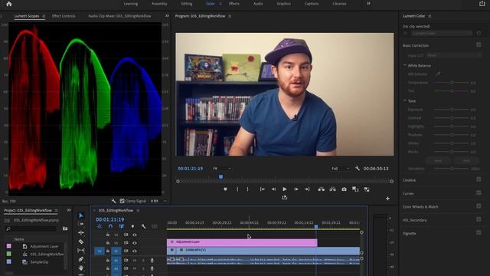490x276 pixels.
Task: Play the program monitor video
Action: click(284, 189)
